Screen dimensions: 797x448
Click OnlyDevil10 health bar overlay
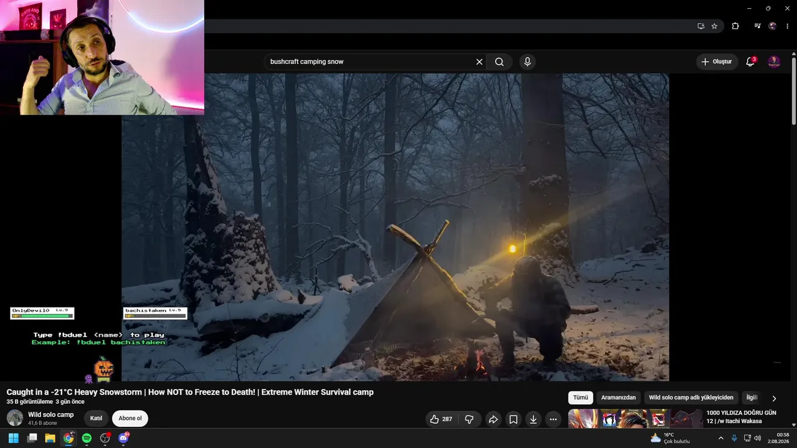click(x=42, y=313)
